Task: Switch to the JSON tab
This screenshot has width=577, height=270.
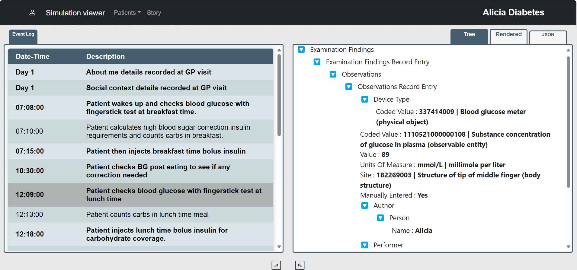Action: (548, 35)
